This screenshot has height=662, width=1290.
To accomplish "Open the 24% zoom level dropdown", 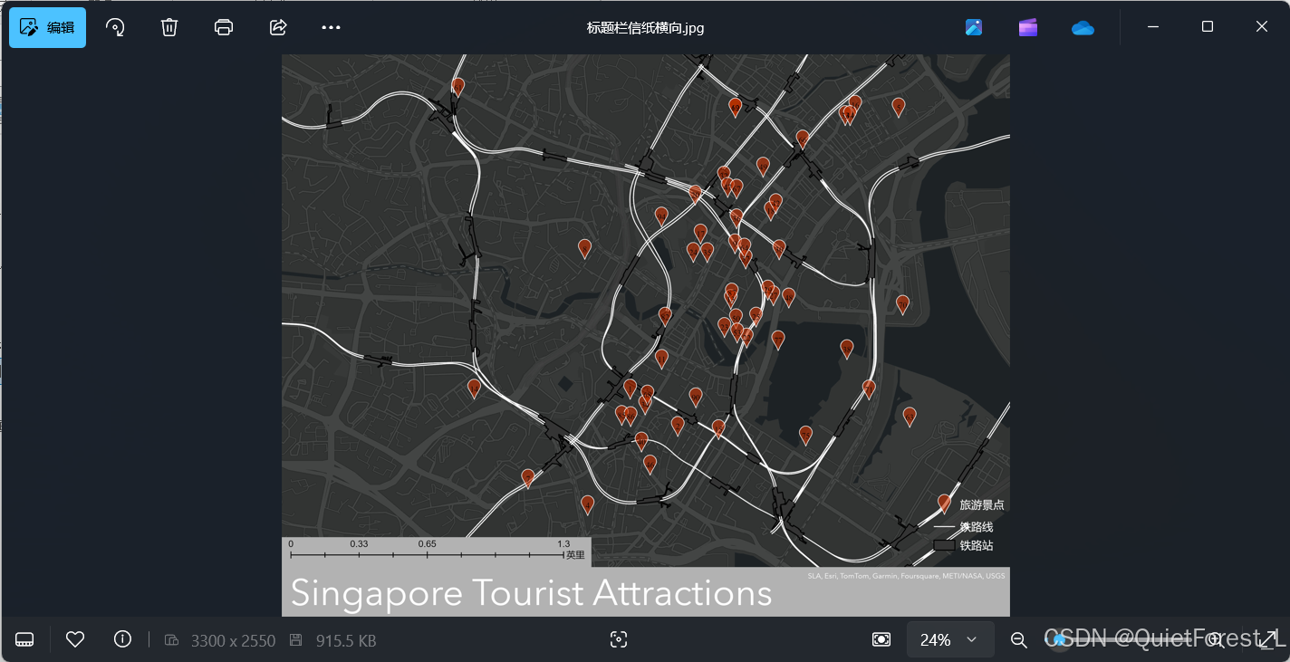I will [950, 639].
